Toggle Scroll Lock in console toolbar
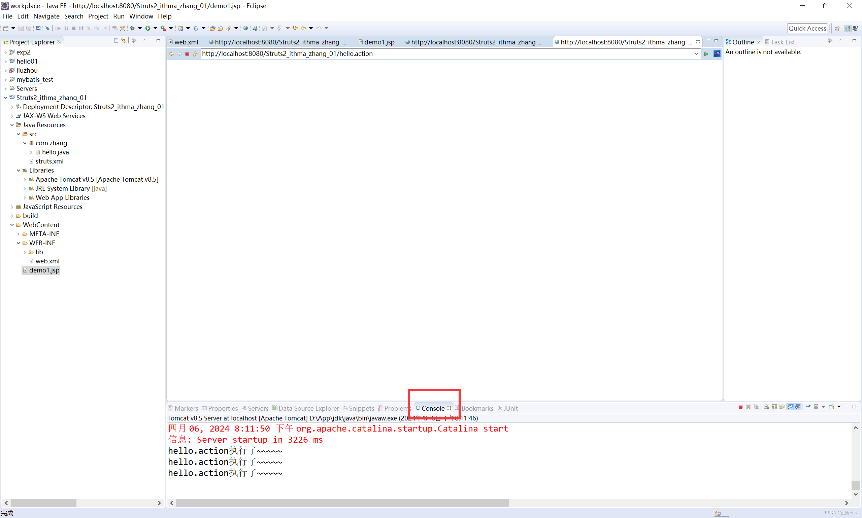 click(x=774, y=407)
